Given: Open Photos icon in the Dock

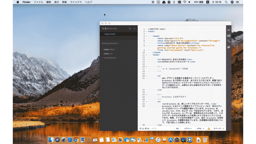Looking at the screenshot, I should (120, 140).
